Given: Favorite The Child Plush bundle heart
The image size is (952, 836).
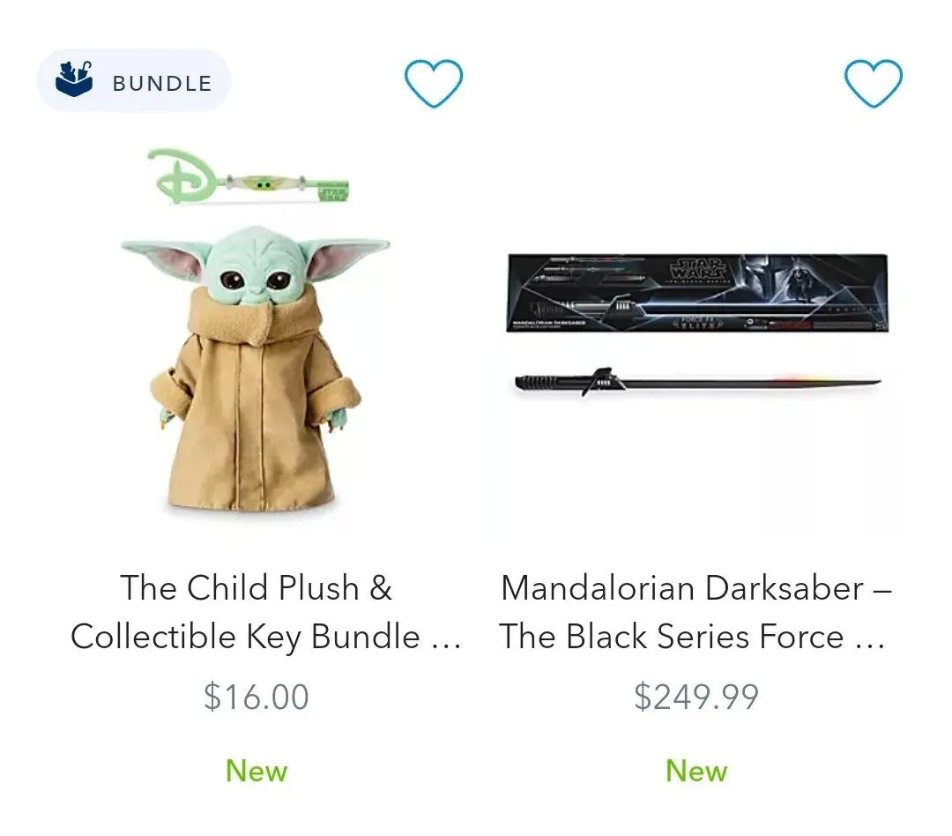Looking at the screenshot, I should [434, 83].
